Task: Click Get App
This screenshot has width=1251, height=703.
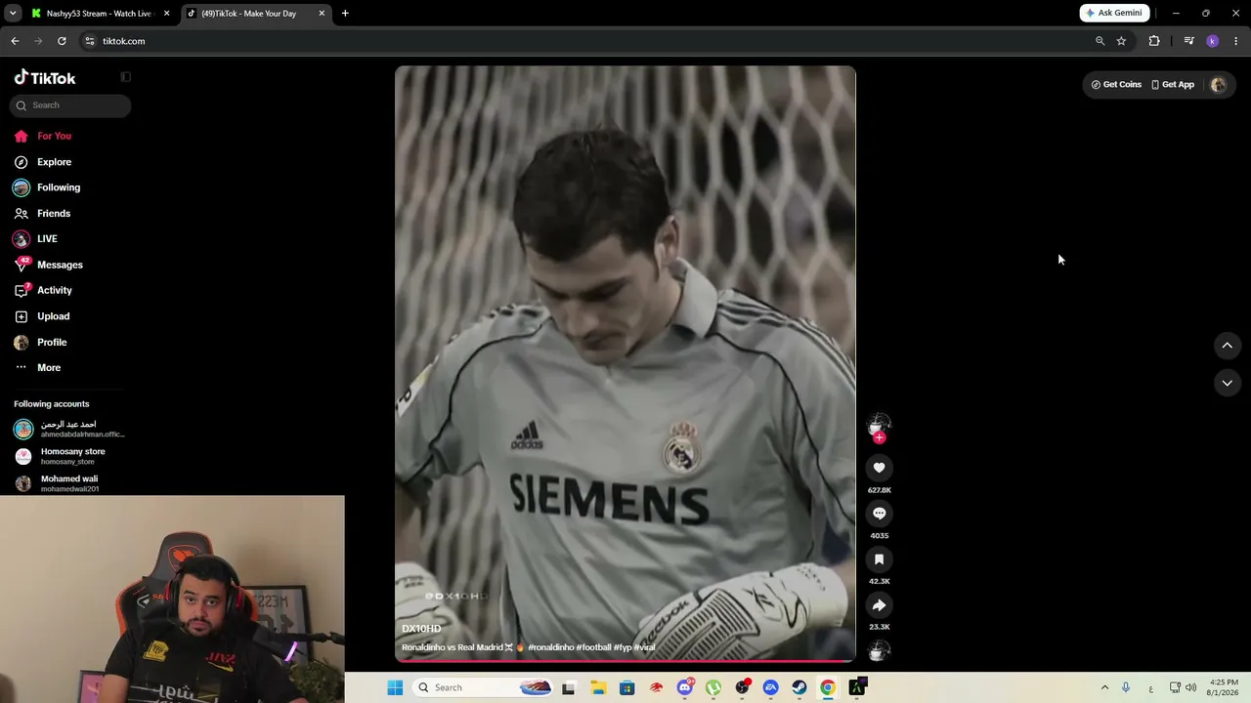Action: 1173,85
